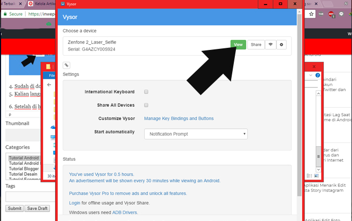Switch to the Kelola Artikel browser tab
The image size is (352, 221).
pos(43,4)
